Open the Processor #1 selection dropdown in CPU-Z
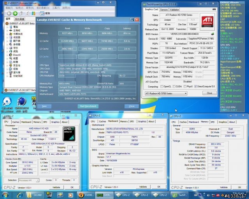The image size is (249, 199). [x=29, y=180]
